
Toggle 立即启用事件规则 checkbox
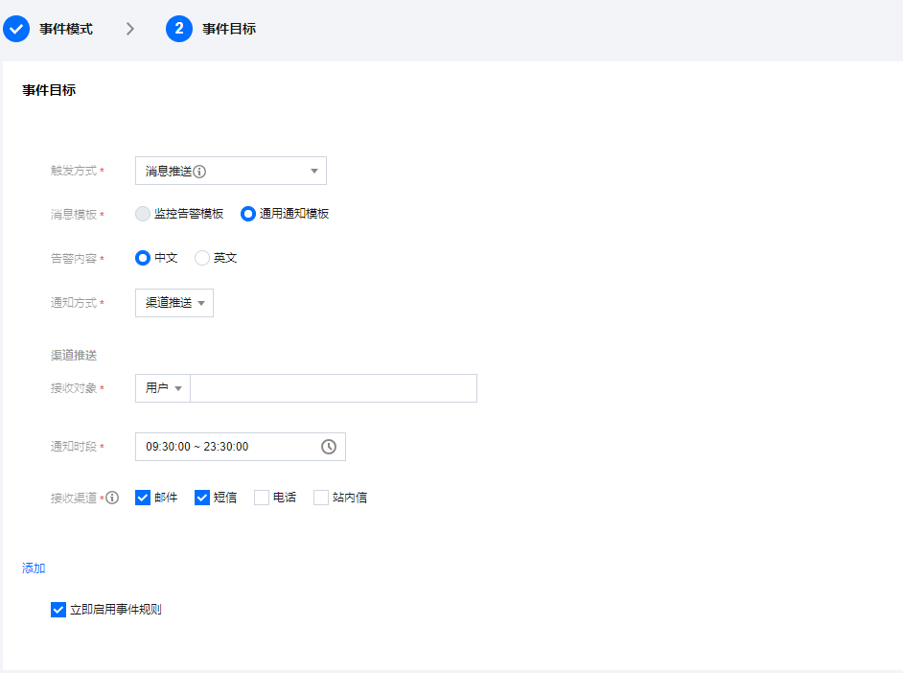58,610
